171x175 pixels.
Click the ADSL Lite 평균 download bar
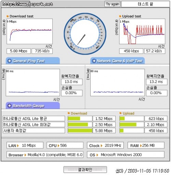click(80, 119)
